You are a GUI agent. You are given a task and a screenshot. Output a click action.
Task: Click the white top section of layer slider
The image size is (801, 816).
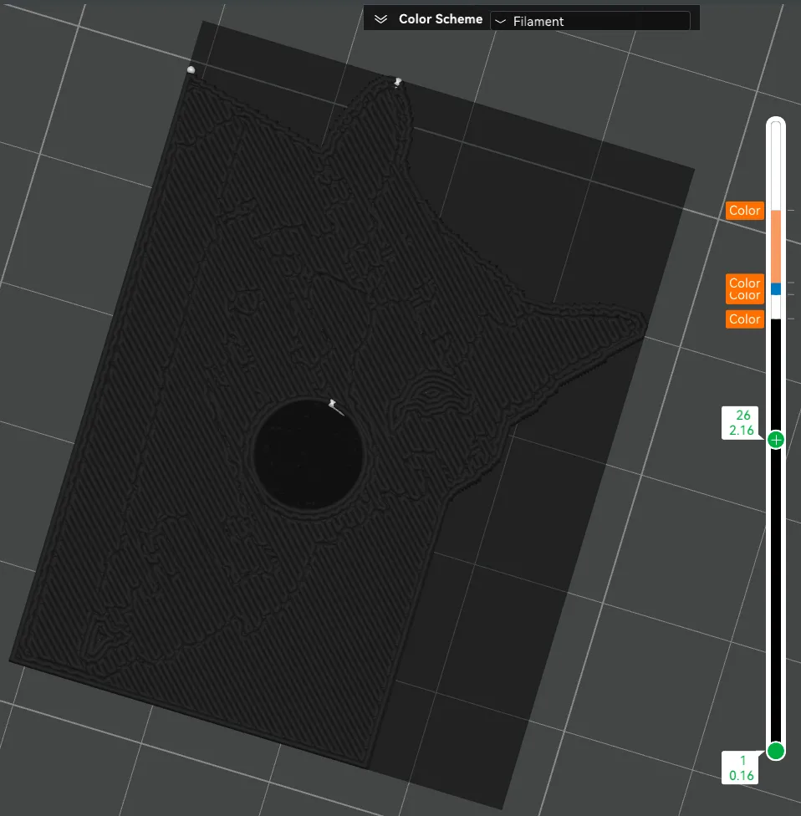[x=775, y=166]
